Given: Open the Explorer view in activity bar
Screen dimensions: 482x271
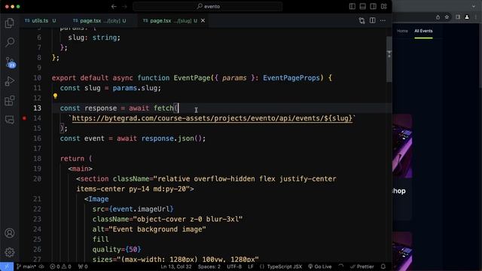Looking at the screenshot, I should (x=10, y=23).
